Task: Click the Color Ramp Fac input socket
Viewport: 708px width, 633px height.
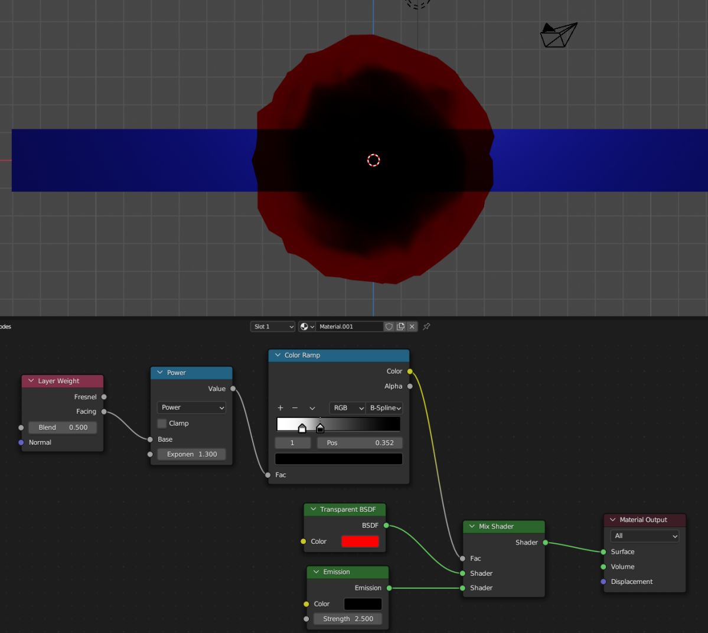Action: tap(267, 475)
